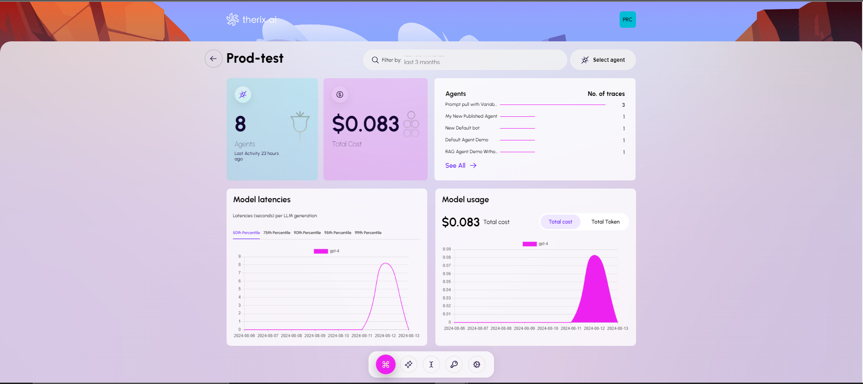Viewport: 863px width, 384px height.
Task: Click the RAG Agent Demo Witho.. row
Action: (x=535, y=152)
